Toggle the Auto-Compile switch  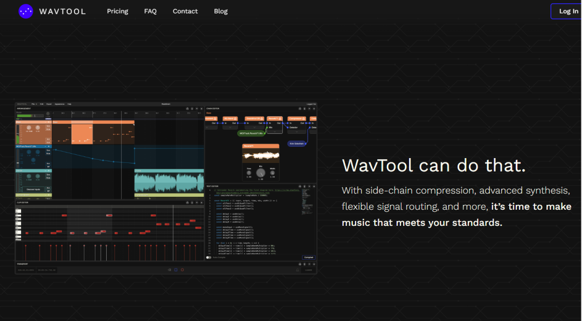(x=209, y=258)
